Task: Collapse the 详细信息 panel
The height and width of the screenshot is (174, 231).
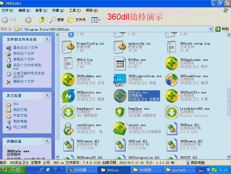Action: [47, 141]
